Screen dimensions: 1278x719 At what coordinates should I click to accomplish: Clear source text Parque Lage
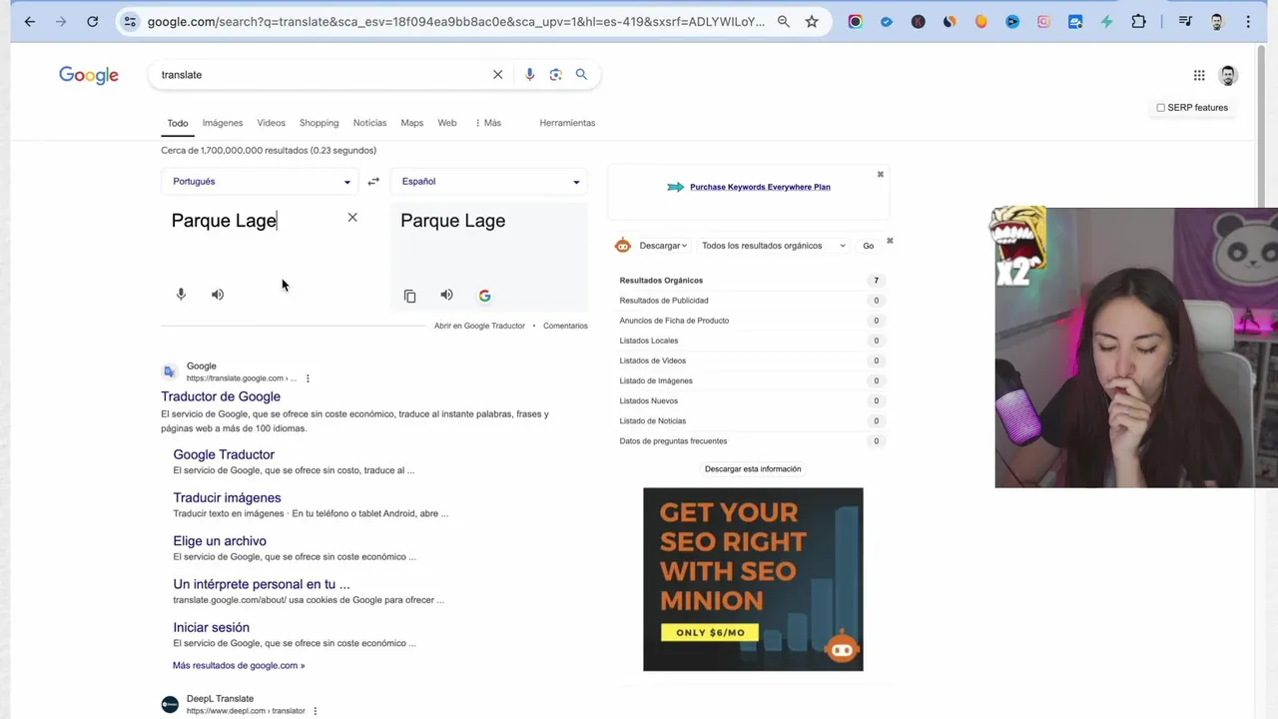point(352,218)
